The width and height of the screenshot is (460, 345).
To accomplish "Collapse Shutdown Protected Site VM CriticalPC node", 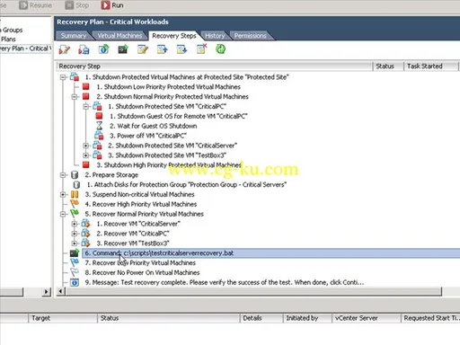I will tap(86, 107).
